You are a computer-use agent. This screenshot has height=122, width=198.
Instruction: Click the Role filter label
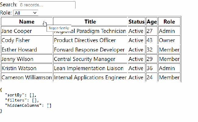(x=6, y=13)
